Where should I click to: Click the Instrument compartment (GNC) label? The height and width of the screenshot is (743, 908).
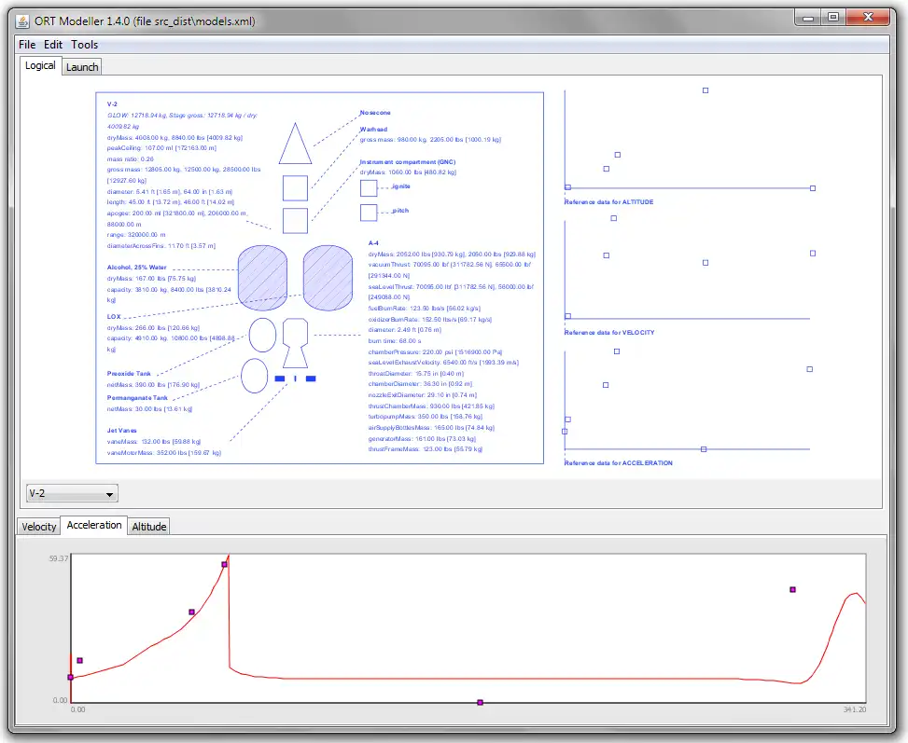pyautogui.click(x=408, y=162)
